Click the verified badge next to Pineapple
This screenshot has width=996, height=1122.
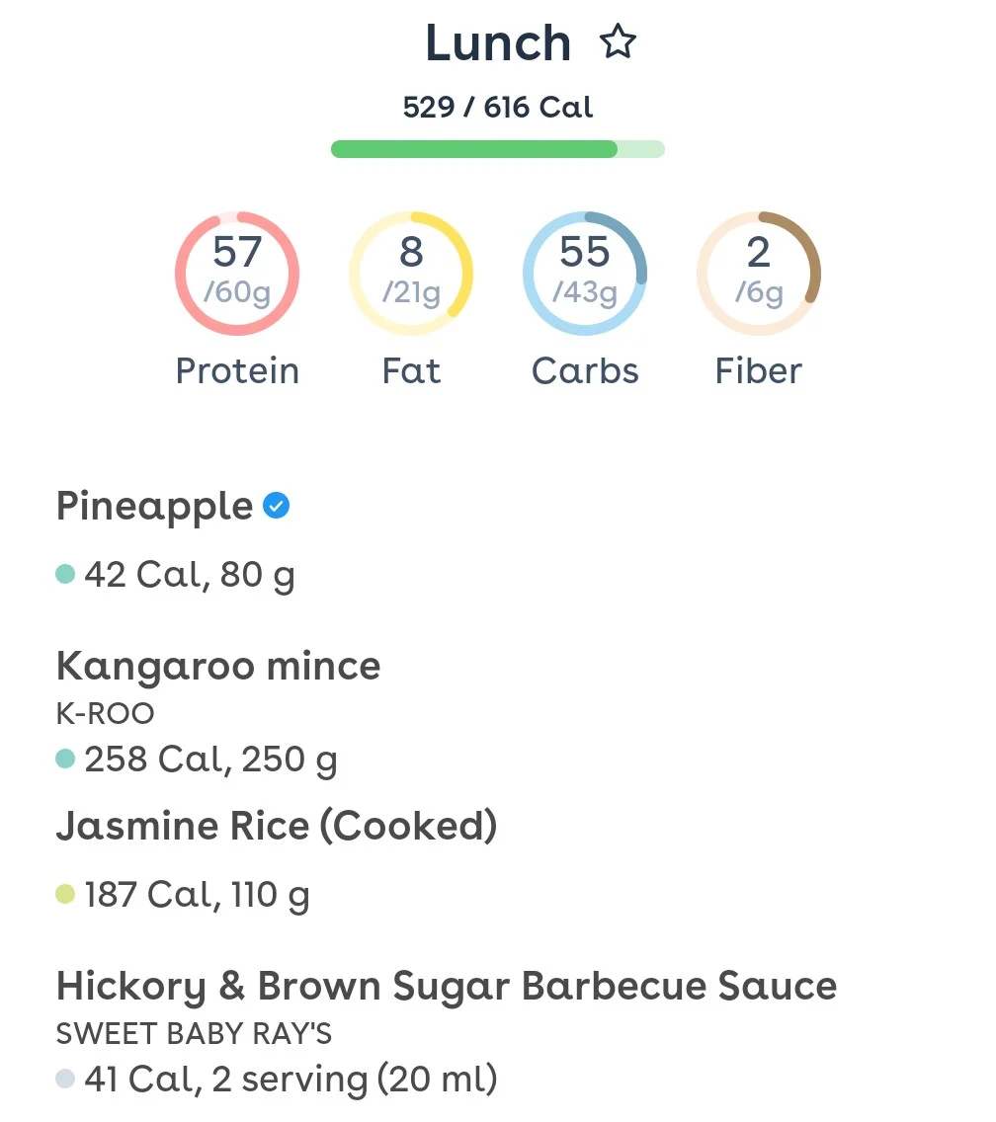point(277,506)
